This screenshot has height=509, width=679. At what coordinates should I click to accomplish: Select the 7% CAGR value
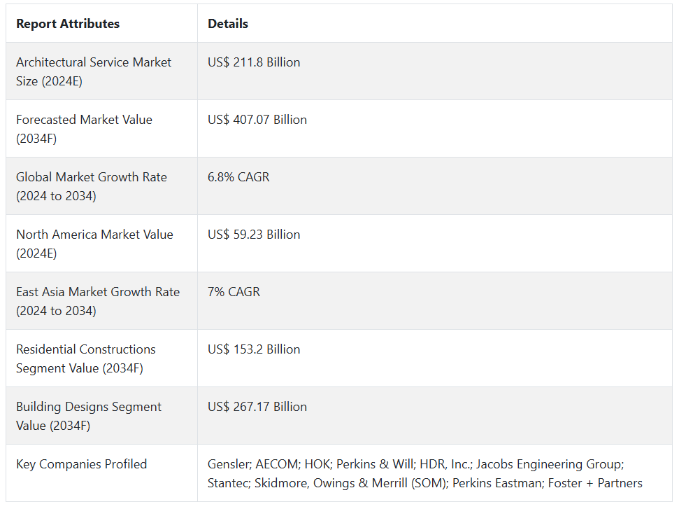click(234, 292)
